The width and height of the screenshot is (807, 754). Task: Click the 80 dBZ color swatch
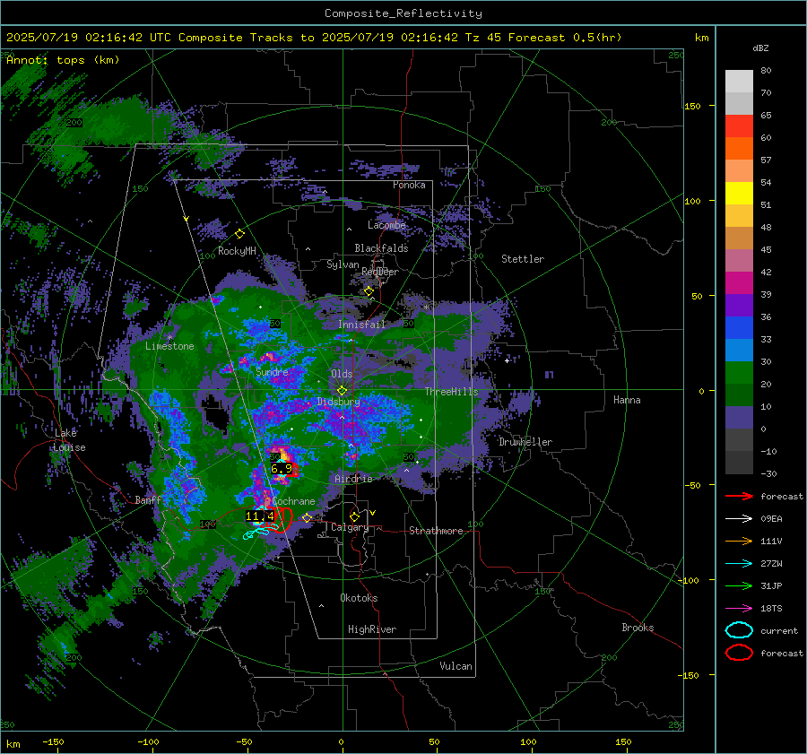pos(739,81)
